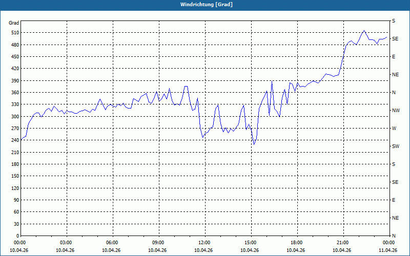Select the 240 degree axis label
Screen dimensions: 410x256
[x=15, y=140]
